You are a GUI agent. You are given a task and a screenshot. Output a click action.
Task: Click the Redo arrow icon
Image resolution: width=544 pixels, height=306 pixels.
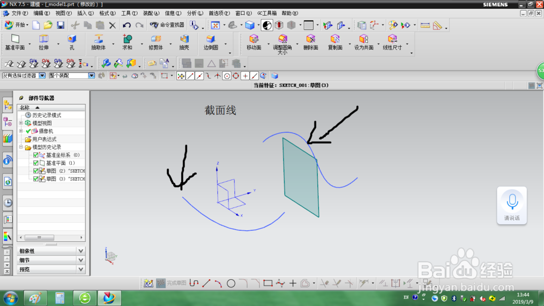[139, 25]
